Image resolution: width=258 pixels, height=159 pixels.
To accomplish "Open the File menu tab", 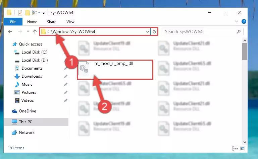I will (x=13, y=22).
